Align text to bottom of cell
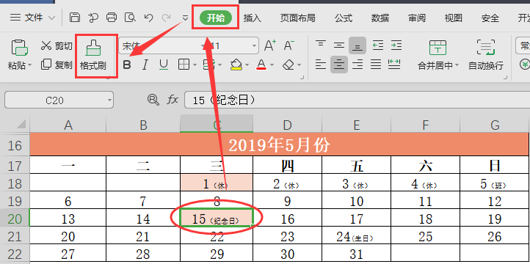This screenshot has height=264, width=530. pyautogui.click(x=357, y=45)
